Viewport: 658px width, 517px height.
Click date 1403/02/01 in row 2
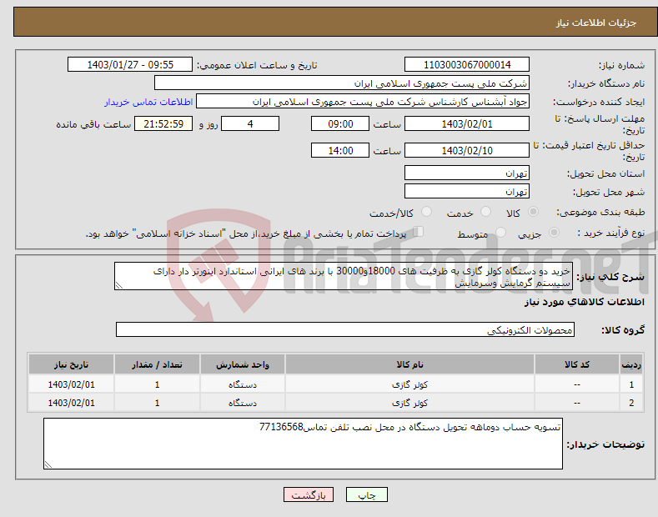click(x=72, y=403)
